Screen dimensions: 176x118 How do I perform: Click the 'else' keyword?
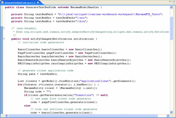pos(27,106)
